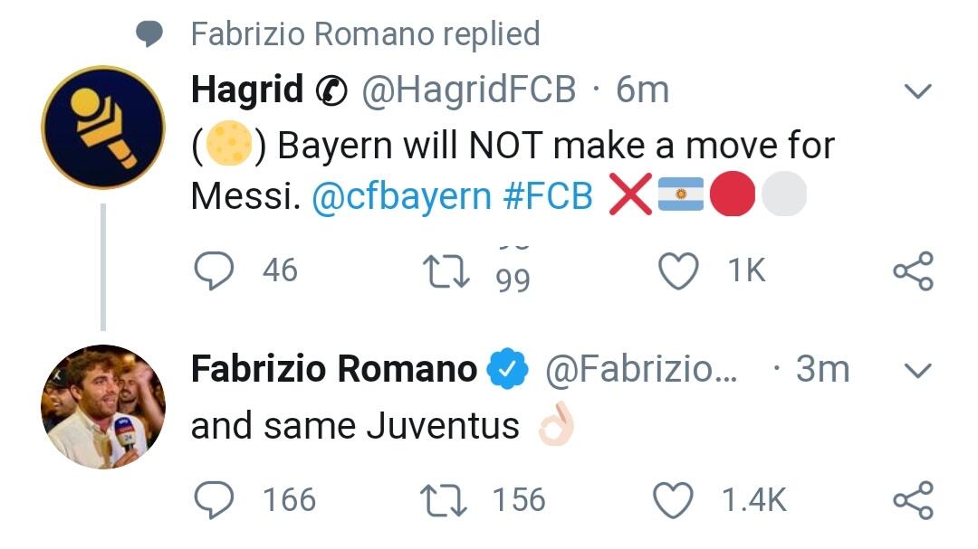
Task: Reply to Hagrid's Bayern tweet
Action: [215, 270]
